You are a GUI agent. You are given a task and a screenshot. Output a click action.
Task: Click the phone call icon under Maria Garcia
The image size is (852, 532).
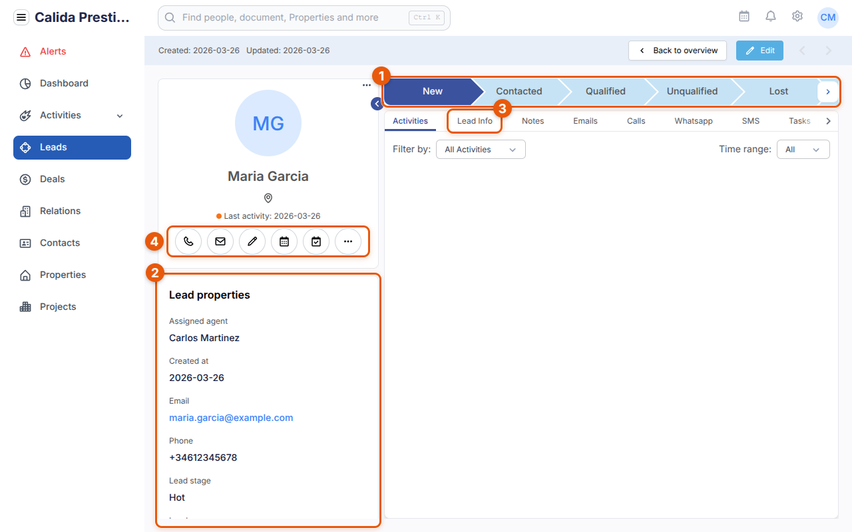click(x=188, y=242)
